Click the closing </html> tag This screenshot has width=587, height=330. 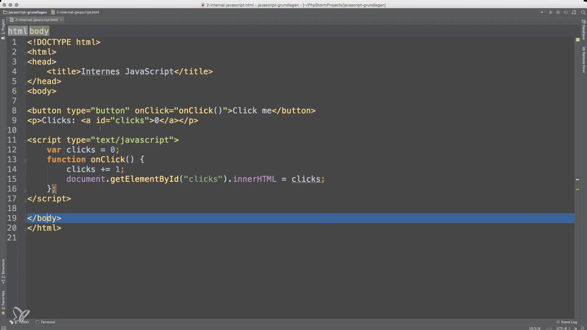pyautogui.click(x=44, y=228)
